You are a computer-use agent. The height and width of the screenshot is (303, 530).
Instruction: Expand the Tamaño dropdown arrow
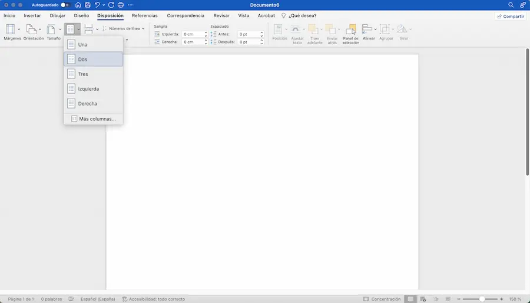[60, 29]
